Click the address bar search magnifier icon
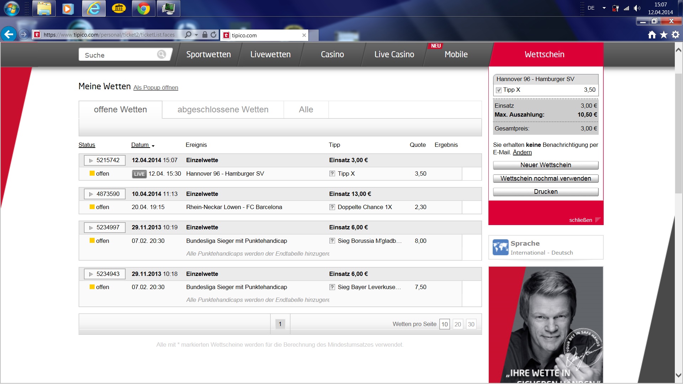This screenshot has width=683, height=384. [x=188, y=34]
